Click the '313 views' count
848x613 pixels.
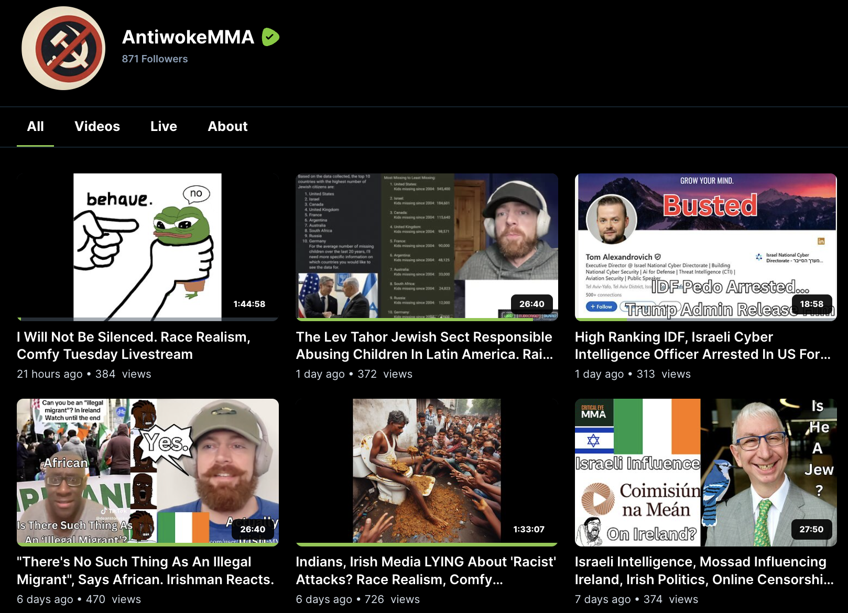[664, 374]
